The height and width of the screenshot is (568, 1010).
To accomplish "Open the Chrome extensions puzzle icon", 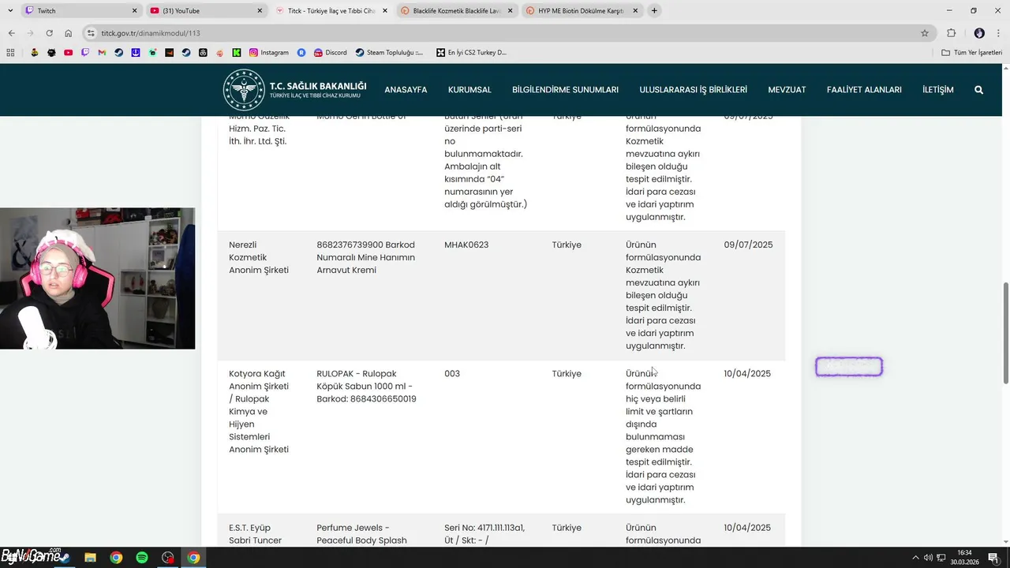I will coord(951,33).
